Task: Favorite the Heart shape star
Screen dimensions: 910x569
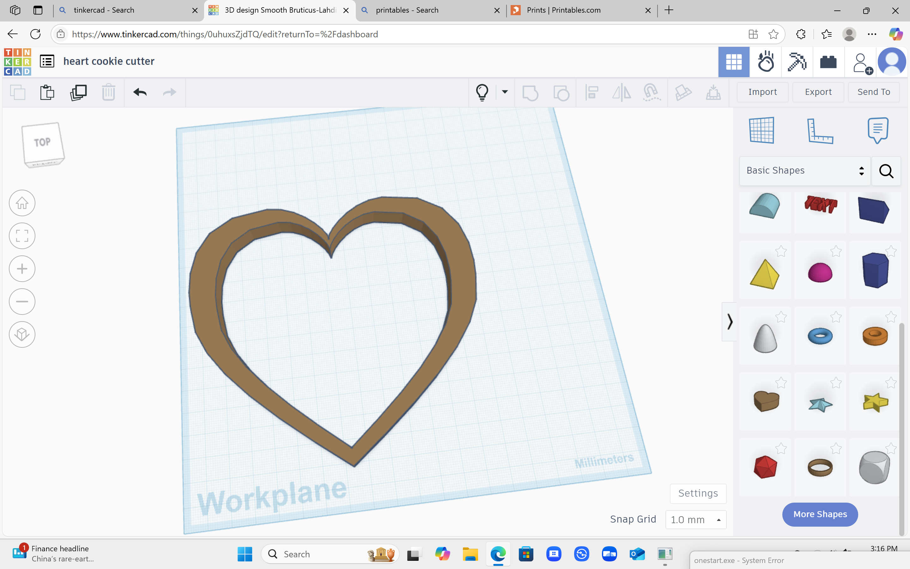Action: click(781, 383)
